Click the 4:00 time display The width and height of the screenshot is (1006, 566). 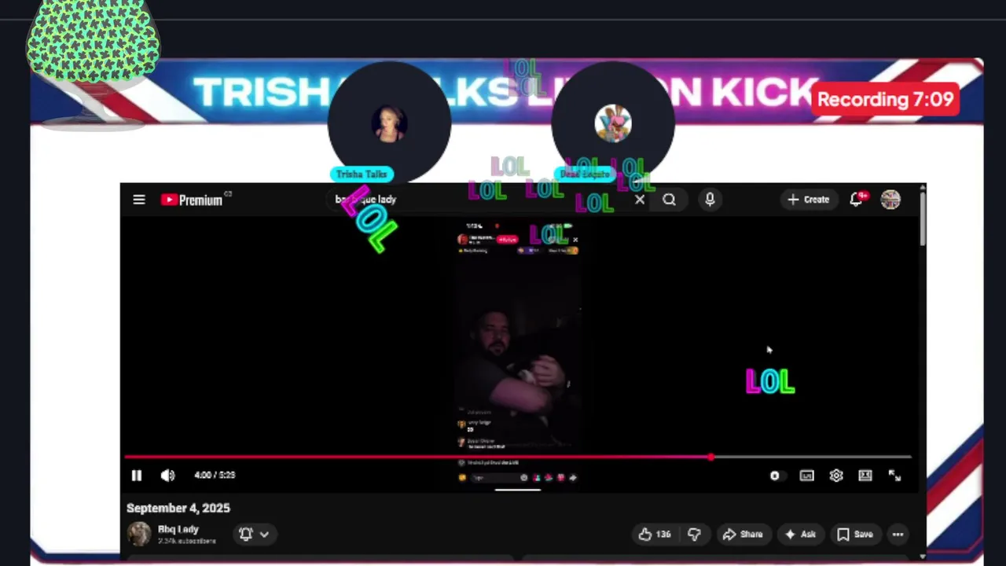tap(215, 475)
